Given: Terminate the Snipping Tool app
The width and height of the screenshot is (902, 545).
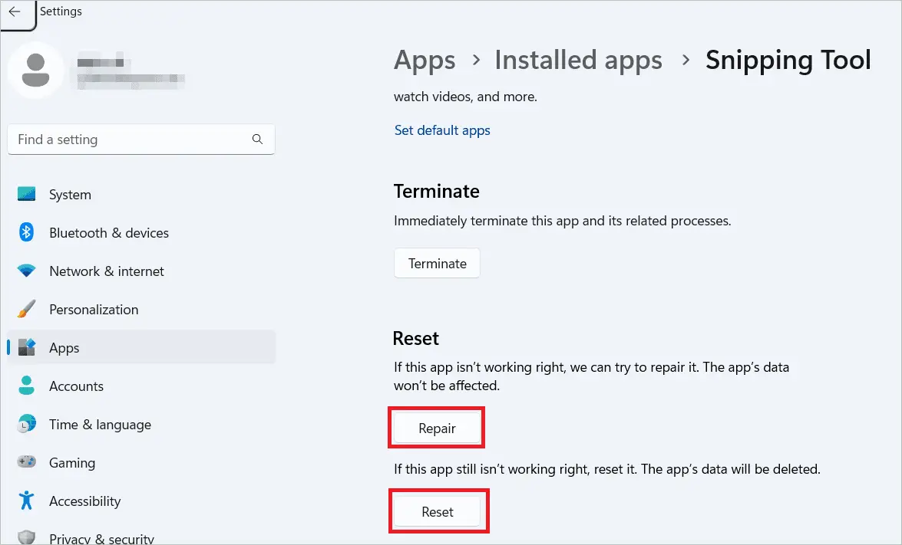Looking at the screenshot, I should click(x=438, y=264).
